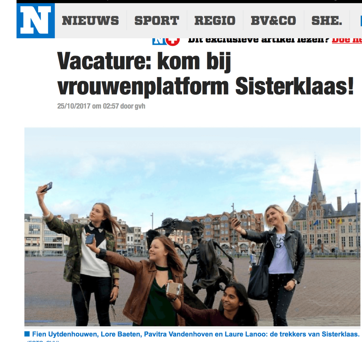This screenshot has width=362, height=342.
Task: Click the red plus circle icon
Action: click(x=173, y=41)
